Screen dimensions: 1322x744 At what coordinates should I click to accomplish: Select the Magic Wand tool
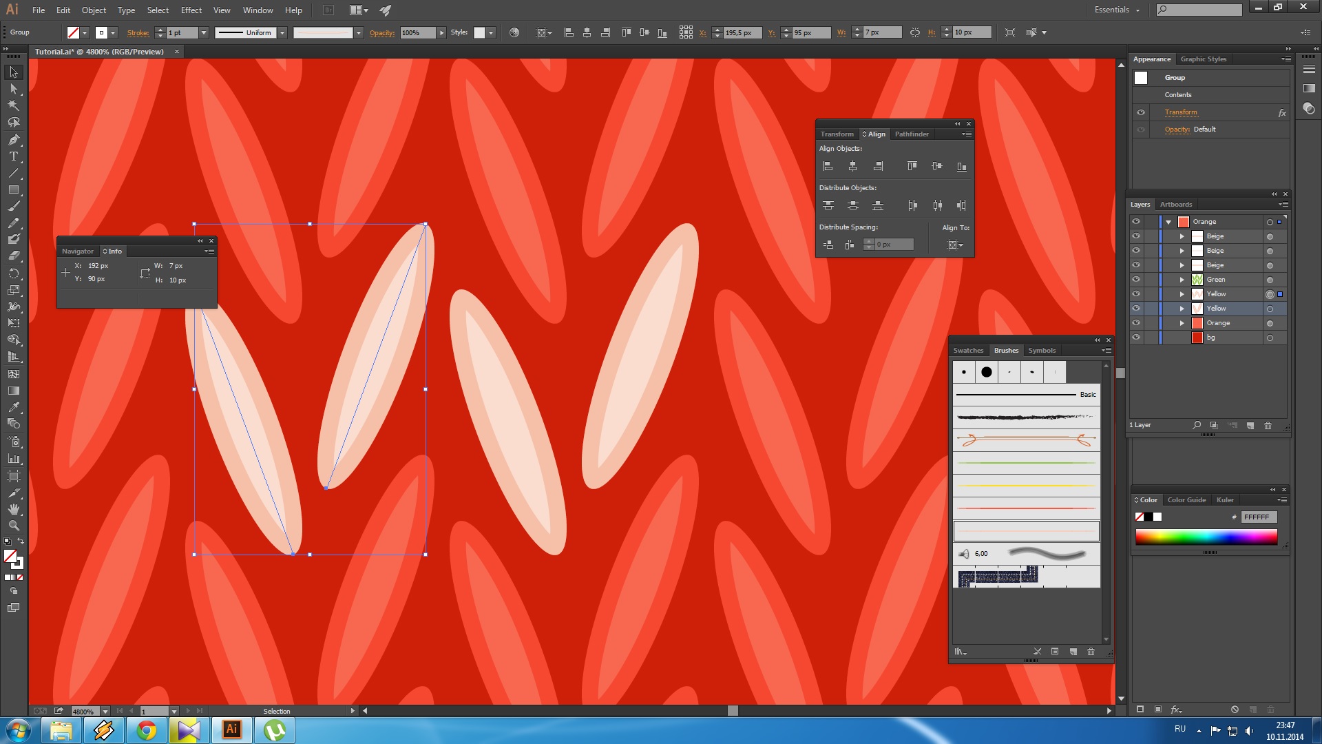point(13,105)
